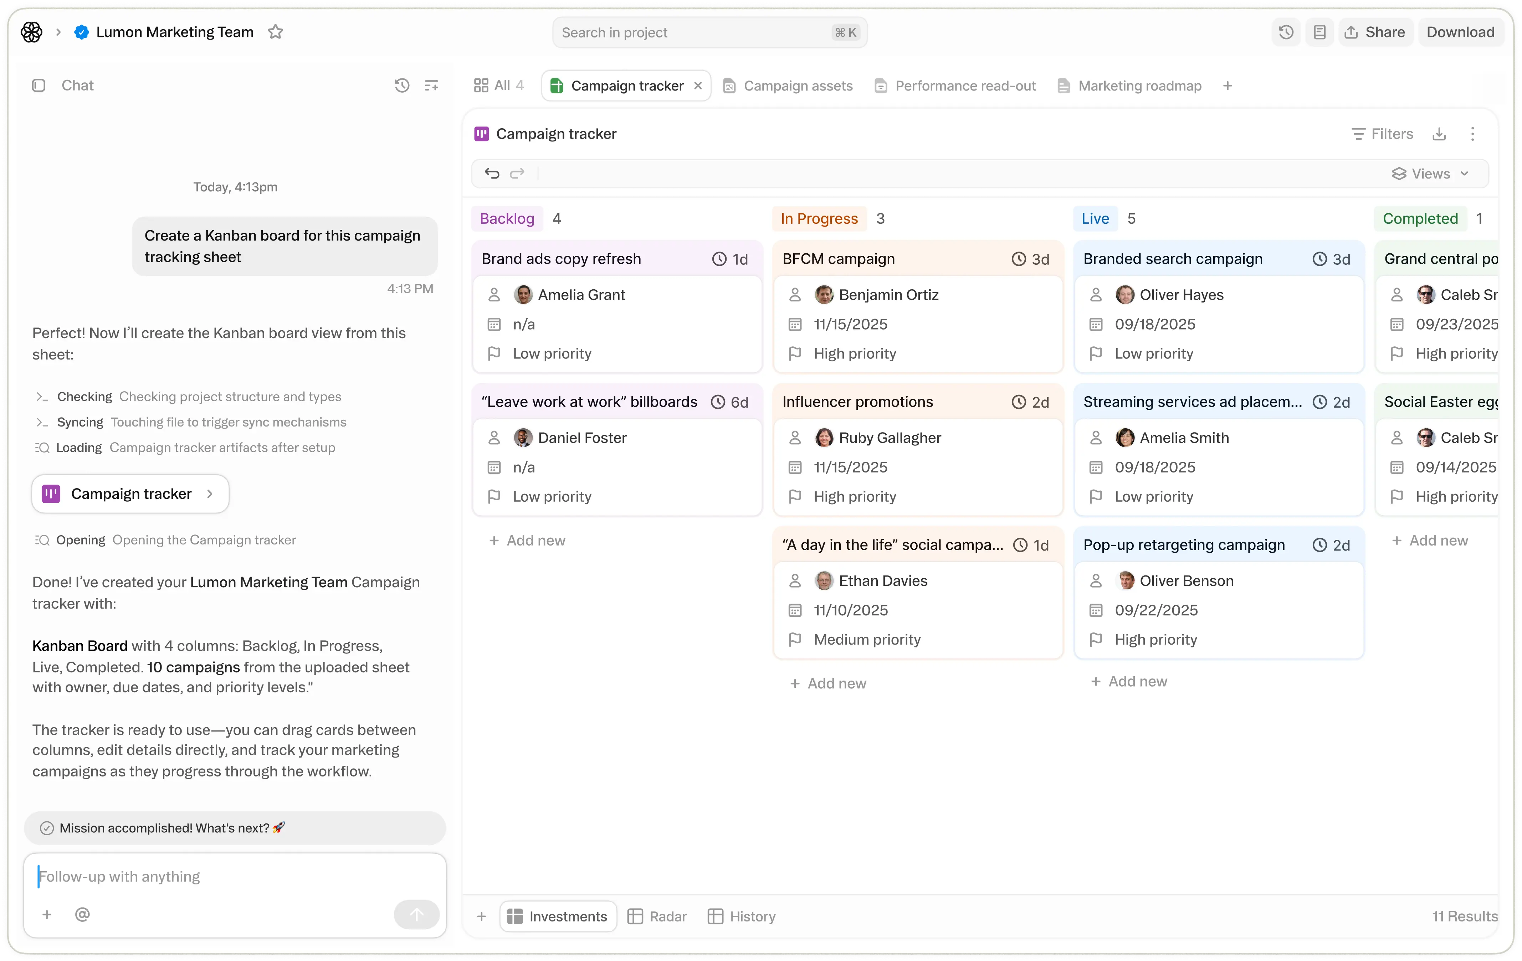Image resolution: width=1522 pixels, height=961 pixels.
Task: Click the tracker export download icon
Action: tap(1439, 134)
